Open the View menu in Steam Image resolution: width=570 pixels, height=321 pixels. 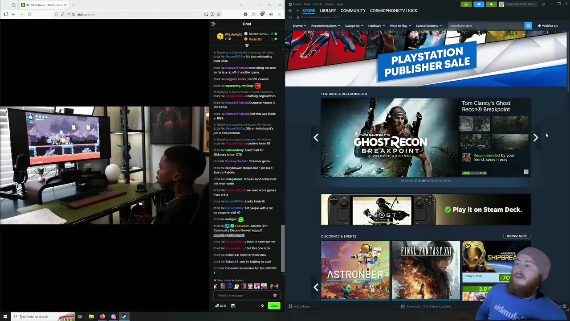(x=307, y=4)
